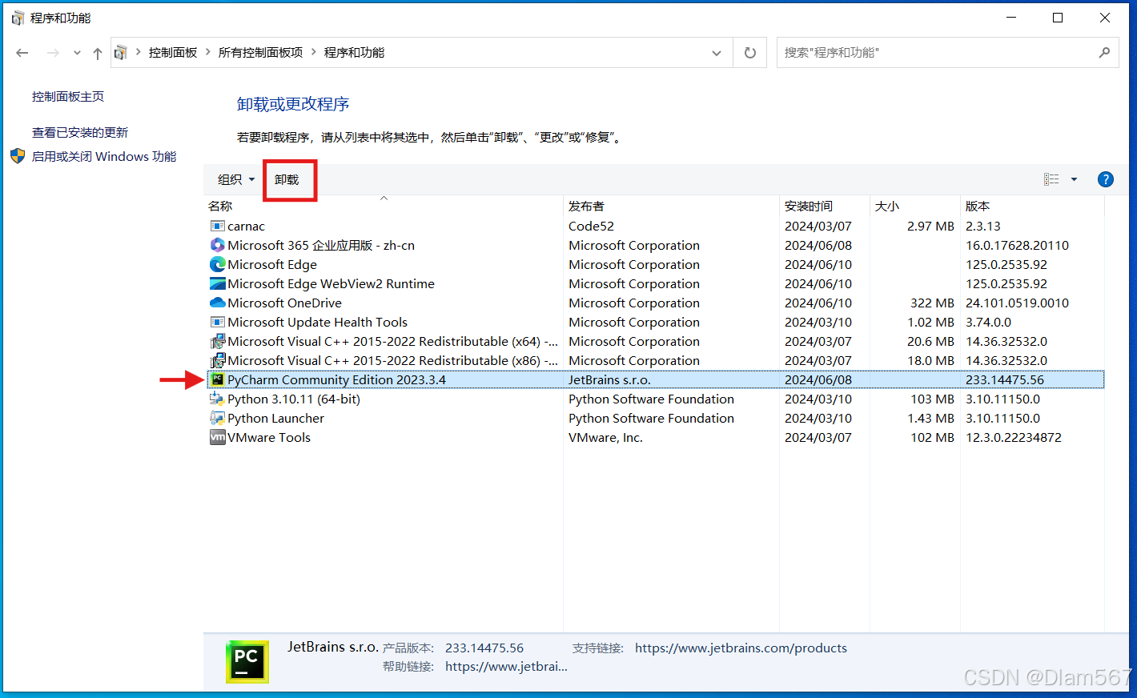
Task: Select the Python Launcher icon
Action: pyautogui.click(x=217, y=419)
